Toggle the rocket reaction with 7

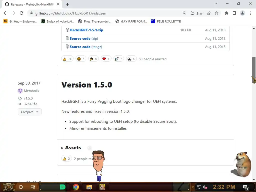(118, 59)
